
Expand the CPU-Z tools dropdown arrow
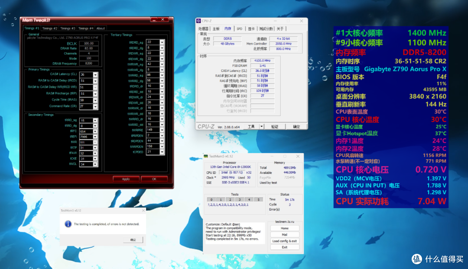(261, 127)
